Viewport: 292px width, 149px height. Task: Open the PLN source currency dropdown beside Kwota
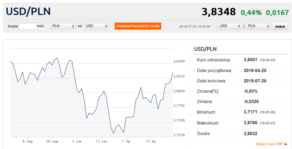pyautogui.click(x=63, y=26)
